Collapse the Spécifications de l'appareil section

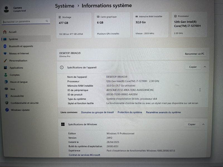point(205,67)
